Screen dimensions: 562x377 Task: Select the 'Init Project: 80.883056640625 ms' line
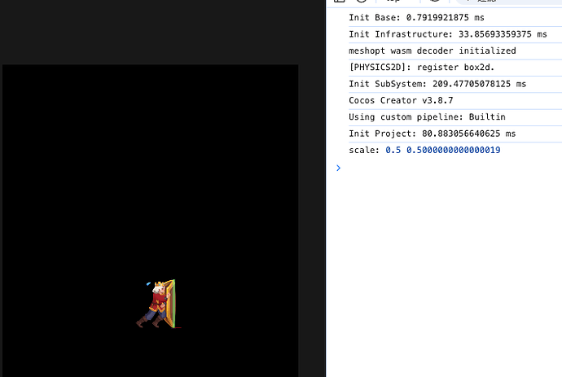click(432, 134)
